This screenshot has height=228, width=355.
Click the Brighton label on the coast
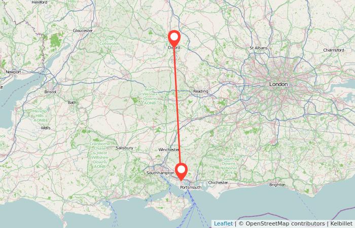[277, 185]
